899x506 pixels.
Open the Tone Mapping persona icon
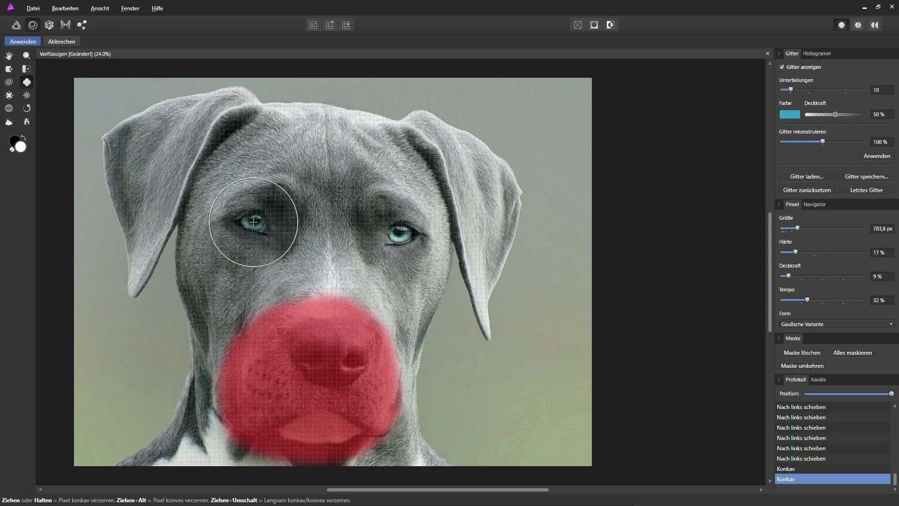click(66, 25)
